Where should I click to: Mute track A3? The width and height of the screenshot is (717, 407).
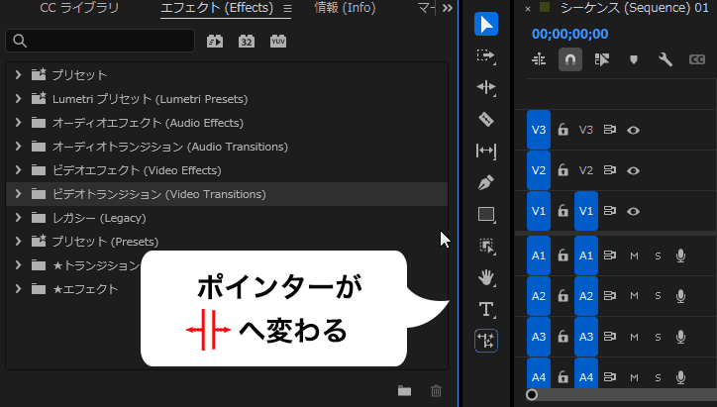(x=634, y=338)
